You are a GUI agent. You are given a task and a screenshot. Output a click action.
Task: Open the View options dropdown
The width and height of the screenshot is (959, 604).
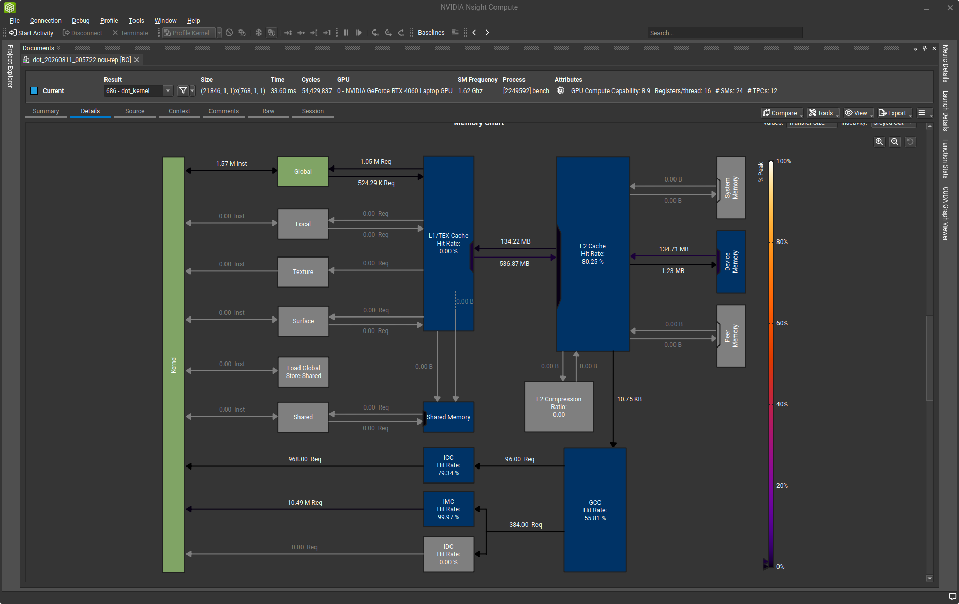point(859,113)
